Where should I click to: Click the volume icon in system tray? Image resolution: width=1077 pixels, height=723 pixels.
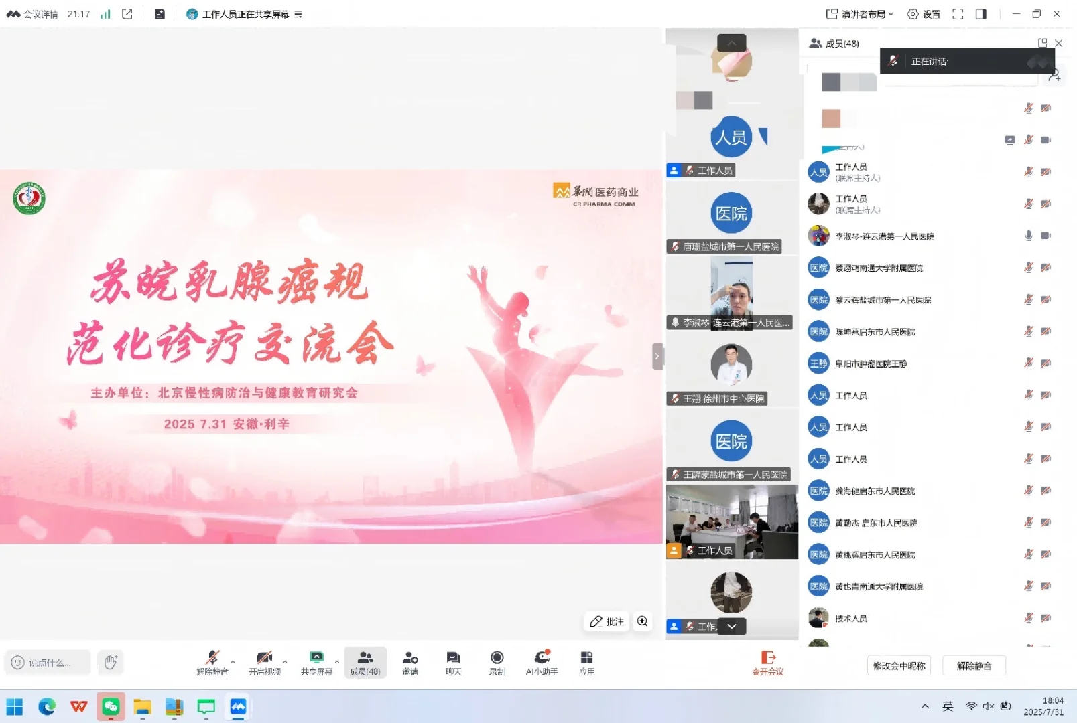coord(988,706)
